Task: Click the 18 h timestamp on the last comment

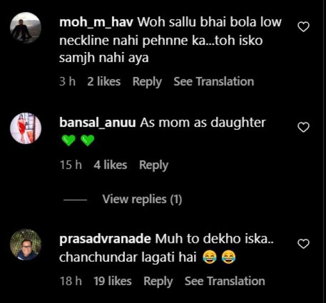Action: [69, 281]
